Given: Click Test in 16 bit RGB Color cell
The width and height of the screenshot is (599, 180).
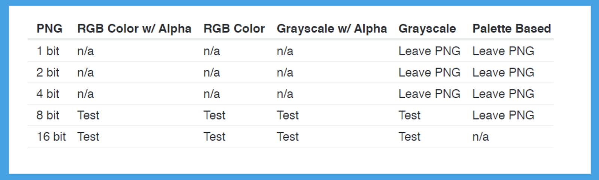Looking at the screenshot, I should [215, 137].
